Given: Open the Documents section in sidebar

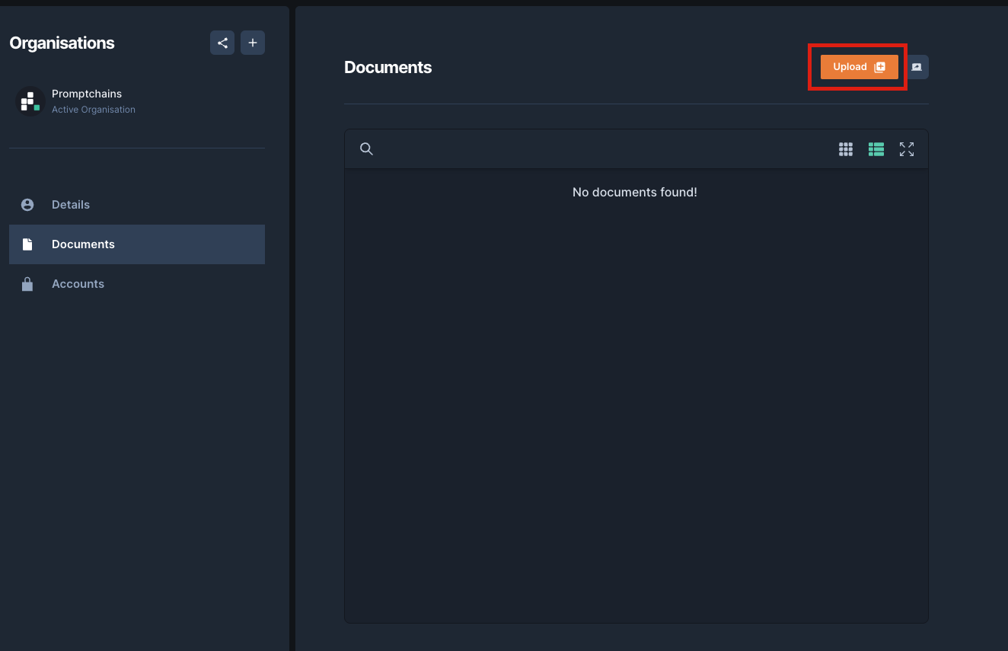Looking at the screenshot, I should (83, 244).
